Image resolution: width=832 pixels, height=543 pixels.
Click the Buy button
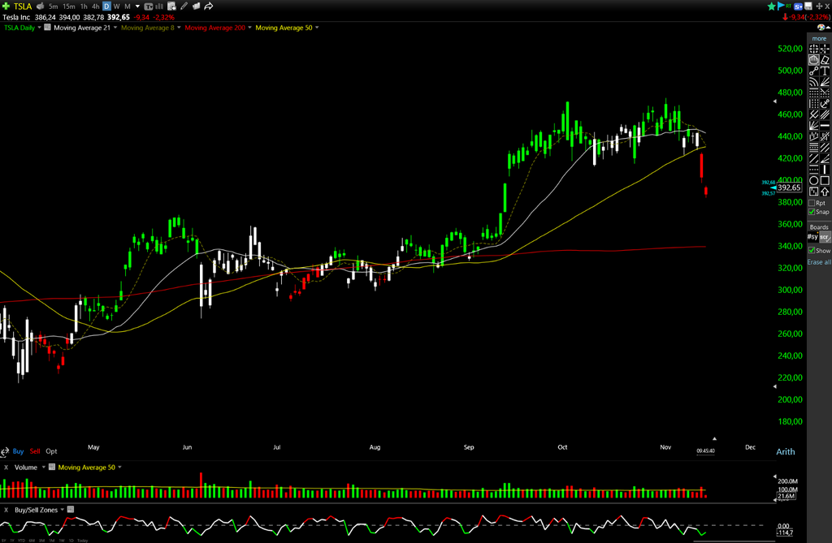[x=18, y=451]
